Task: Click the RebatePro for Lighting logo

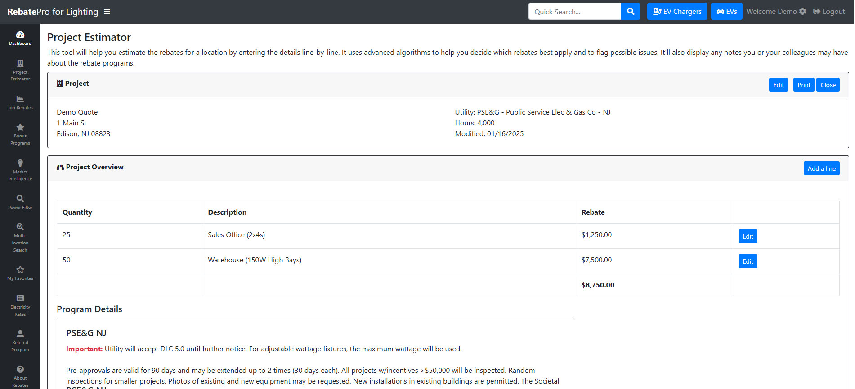Action: tap(53, 12)
